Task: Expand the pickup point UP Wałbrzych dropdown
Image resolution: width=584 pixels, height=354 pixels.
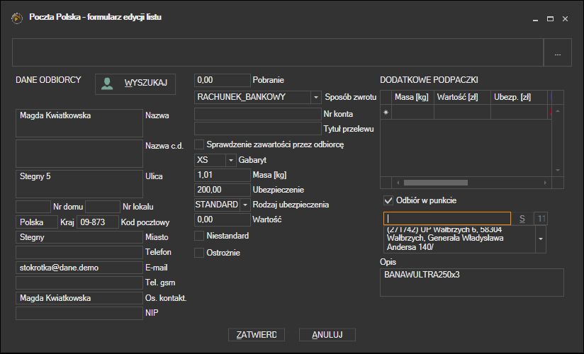Action: pyautogui.click(x=541, y=239)
